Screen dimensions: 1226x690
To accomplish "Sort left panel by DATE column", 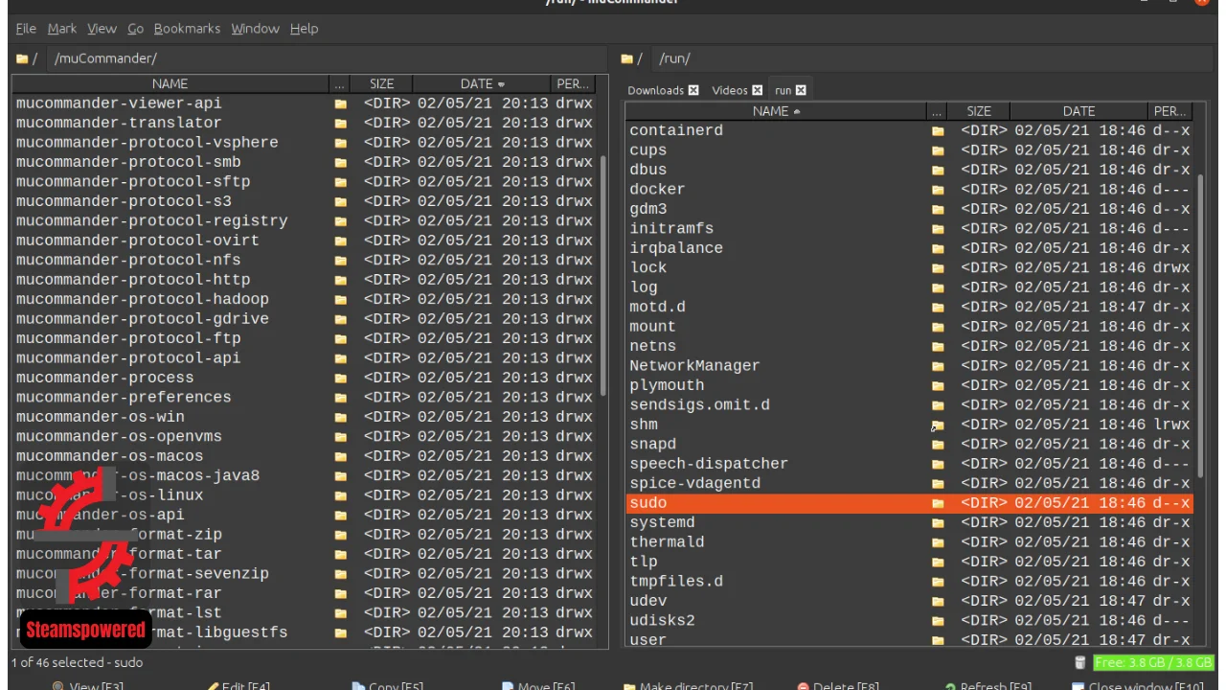I will click(x=483, y=84).
